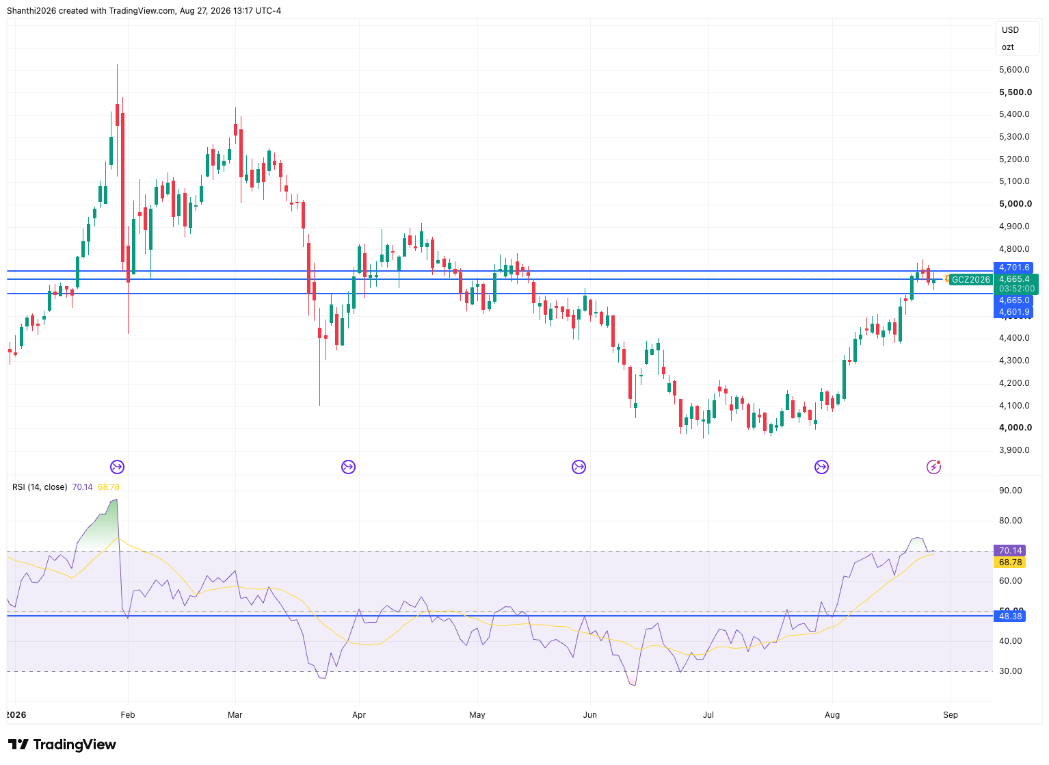Viewport: 1049px width, 765px height.
Task: Select the bold 5,500.0 price axis label
Action: pyautogui.click(x=1015, y=92)
